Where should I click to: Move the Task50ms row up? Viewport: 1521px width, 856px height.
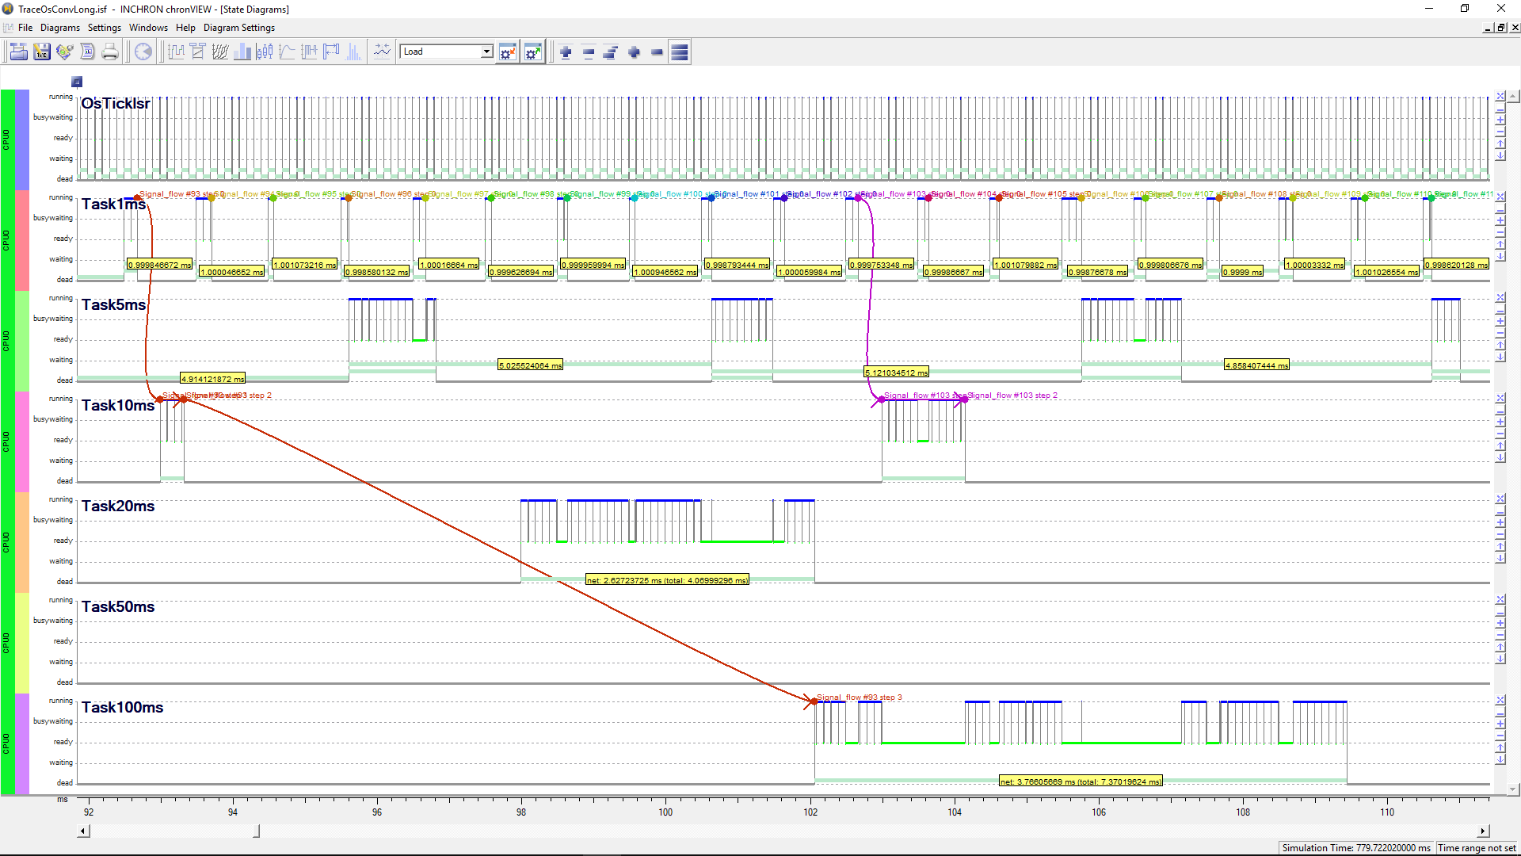point(1500,647)
